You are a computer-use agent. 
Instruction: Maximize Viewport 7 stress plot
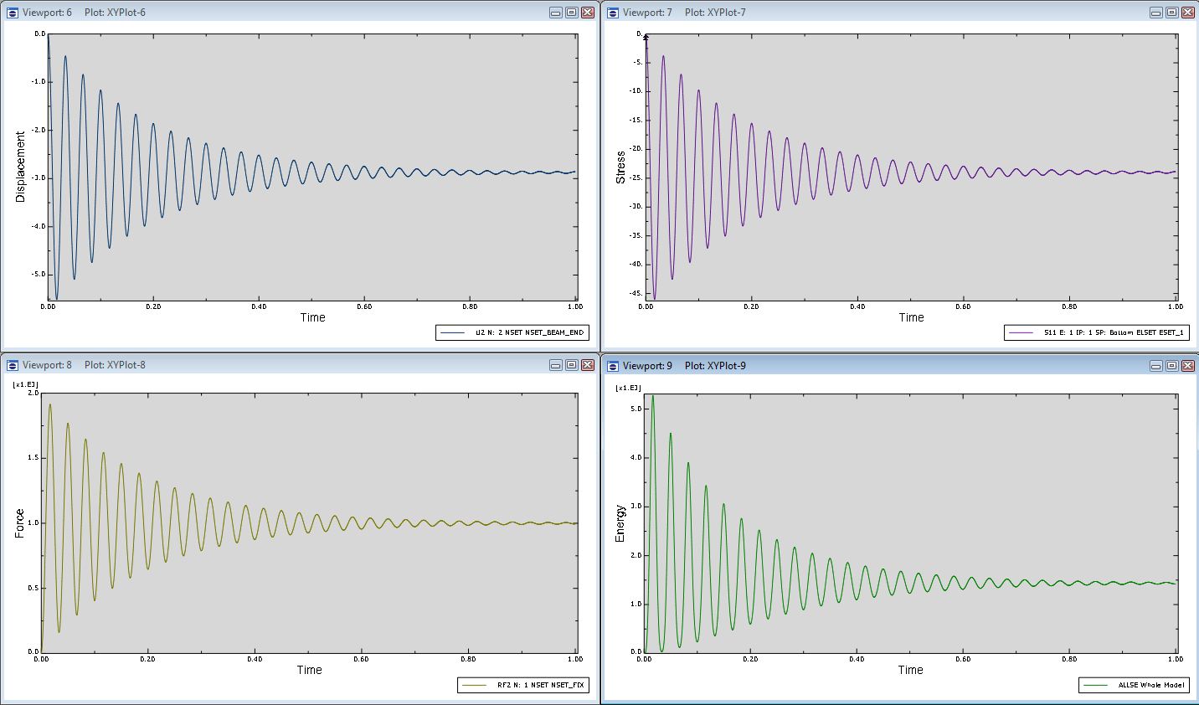1171,13
